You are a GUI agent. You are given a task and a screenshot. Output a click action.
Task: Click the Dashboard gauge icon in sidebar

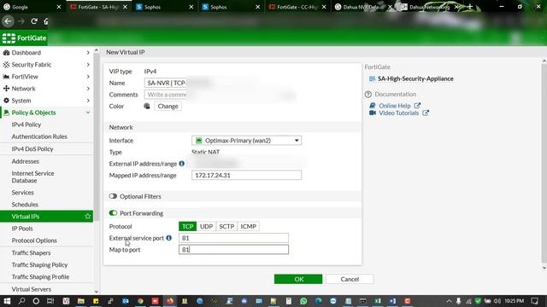pos(6,53)
